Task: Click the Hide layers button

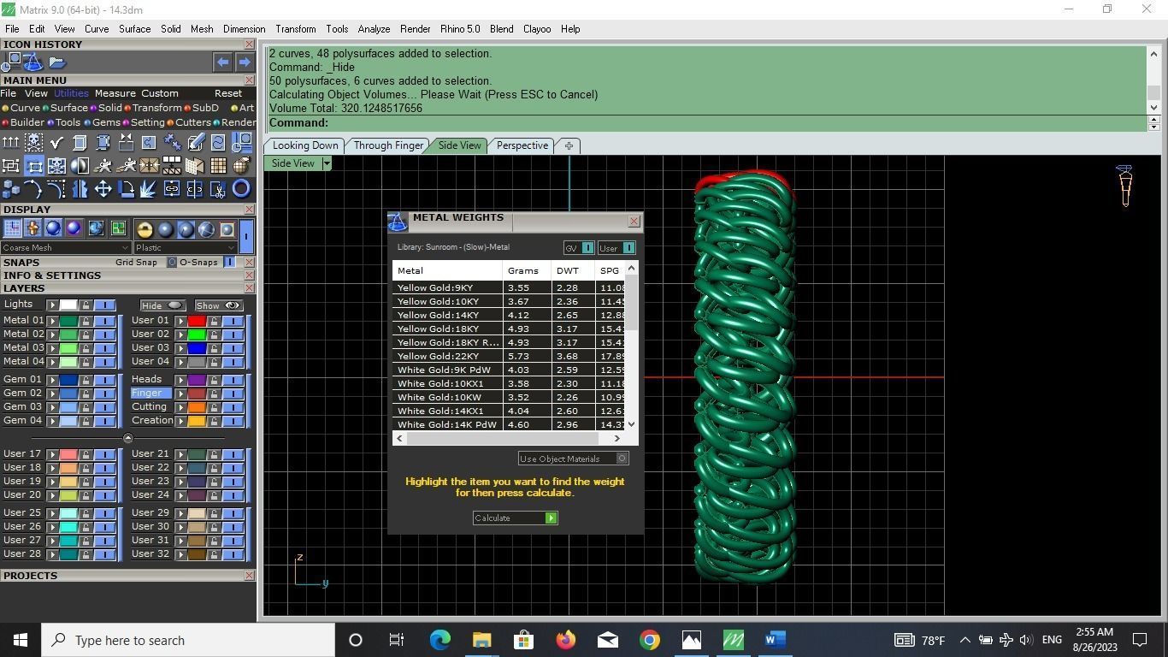Action: click(162, 305)
